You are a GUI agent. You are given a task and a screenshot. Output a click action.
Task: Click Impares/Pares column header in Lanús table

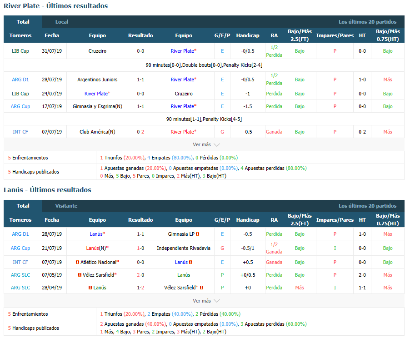coord(335,220)
